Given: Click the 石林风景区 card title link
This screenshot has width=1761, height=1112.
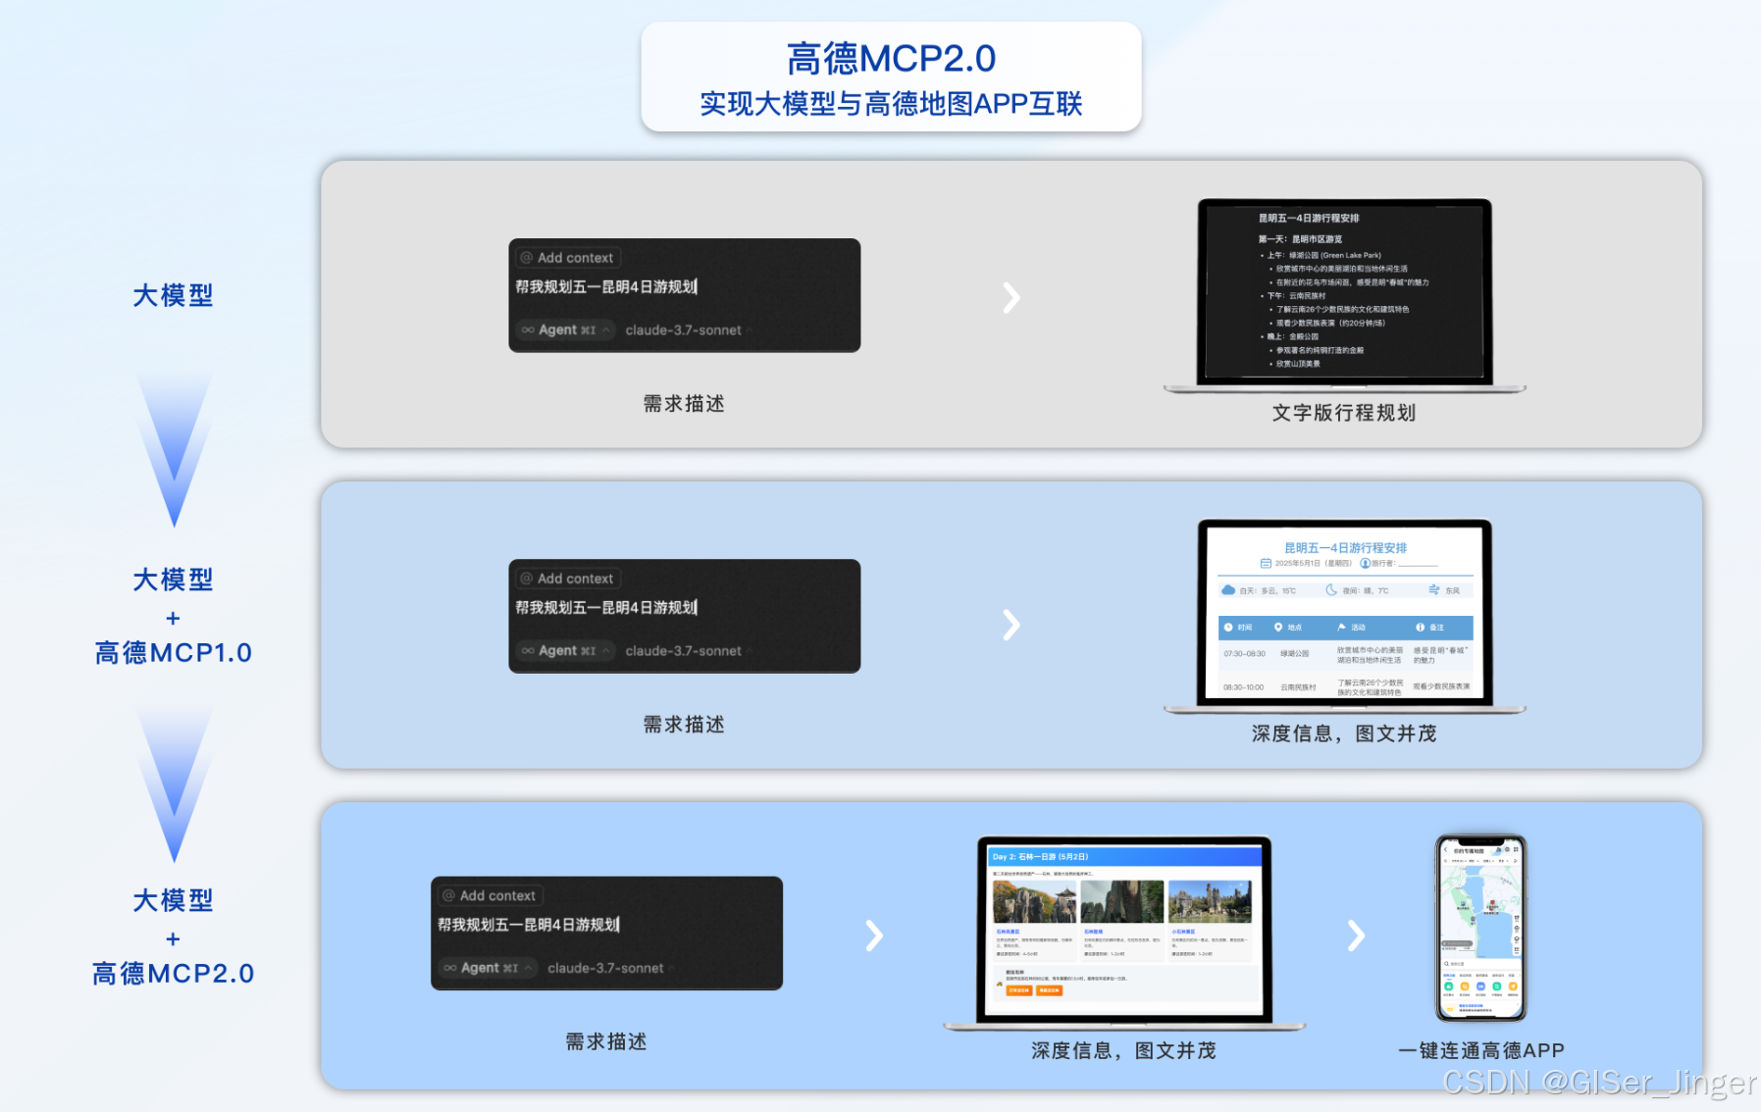Looking at the screenshot, I should click(x=1008, y=932).
